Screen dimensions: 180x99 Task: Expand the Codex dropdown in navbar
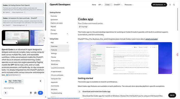click(x=108, y=5)
